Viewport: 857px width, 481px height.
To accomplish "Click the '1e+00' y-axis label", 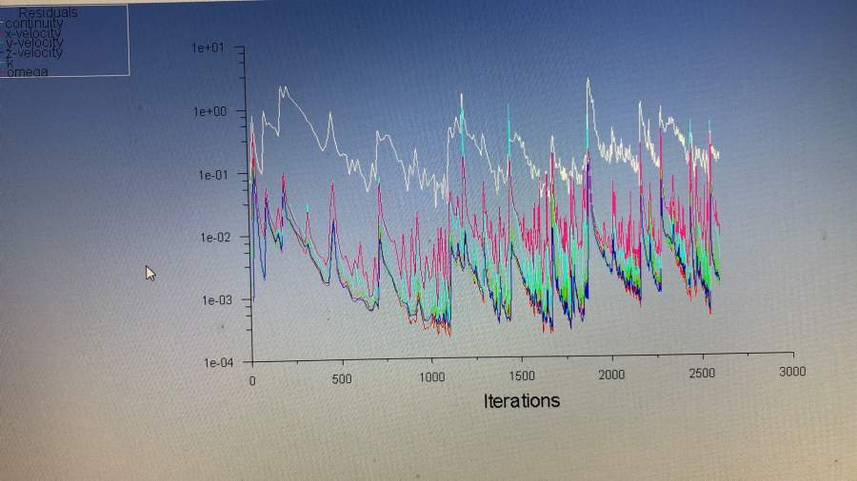I will click(x=209, y=112).
